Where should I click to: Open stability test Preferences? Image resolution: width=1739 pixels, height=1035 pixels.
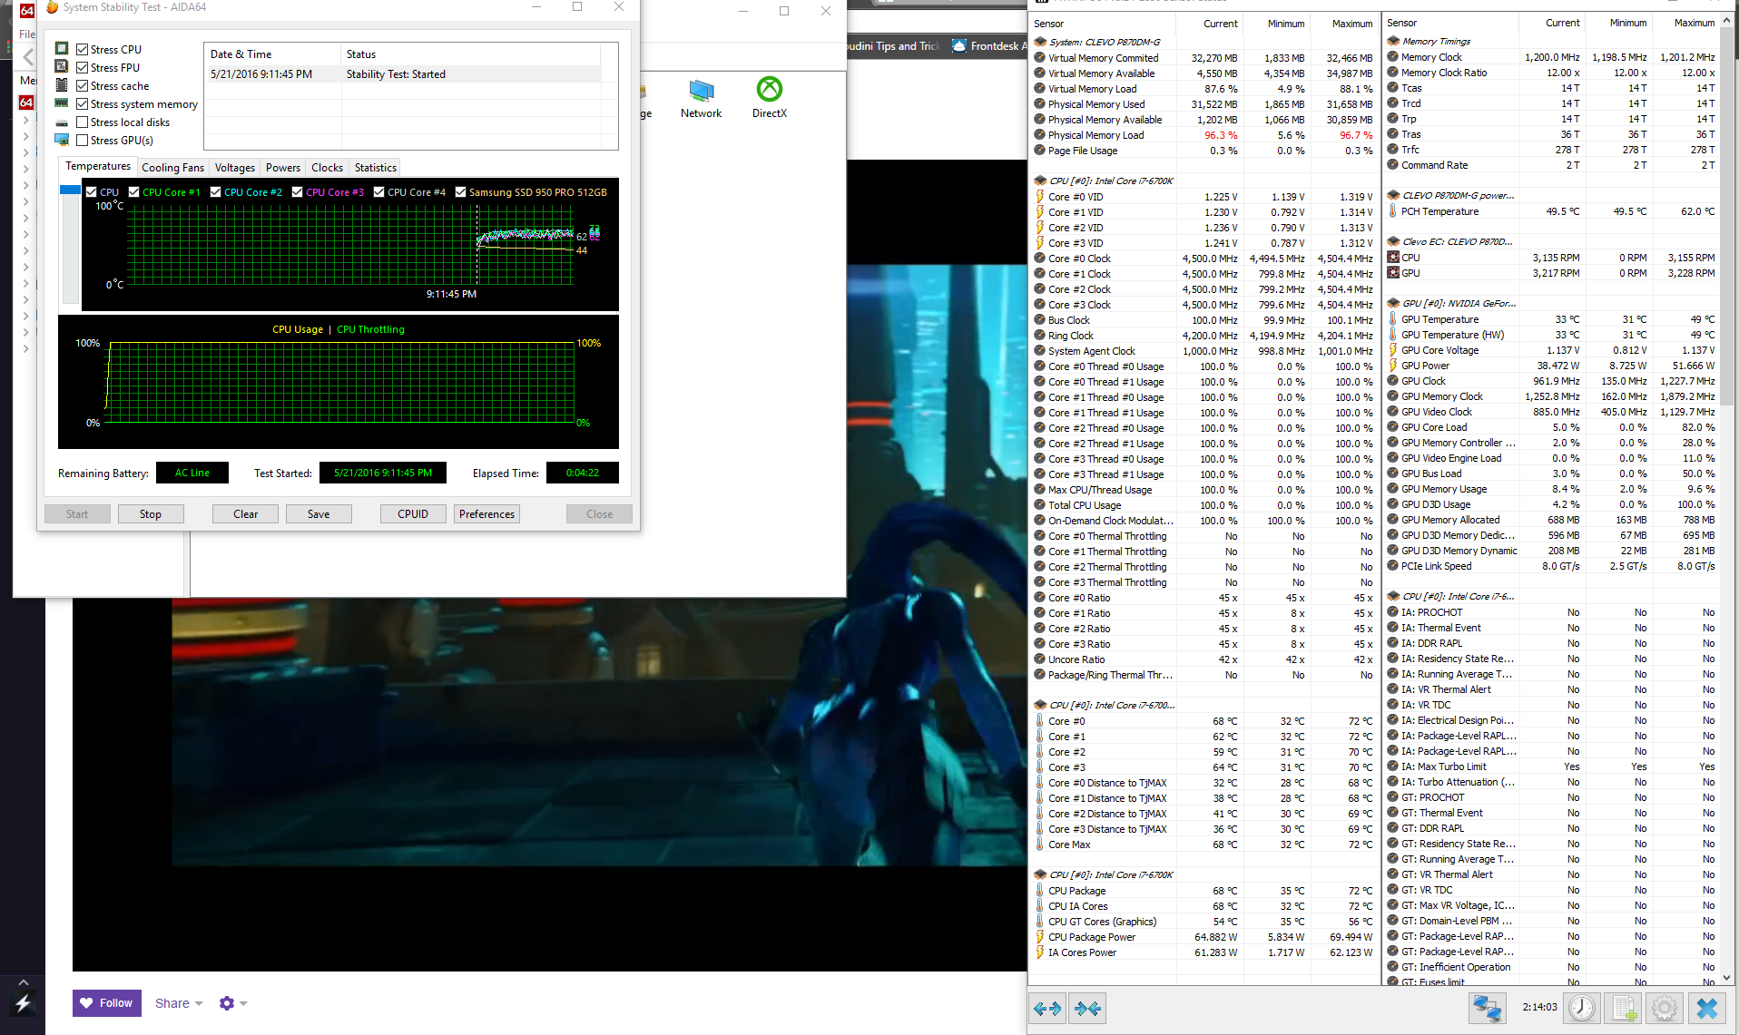pos(486,514)
